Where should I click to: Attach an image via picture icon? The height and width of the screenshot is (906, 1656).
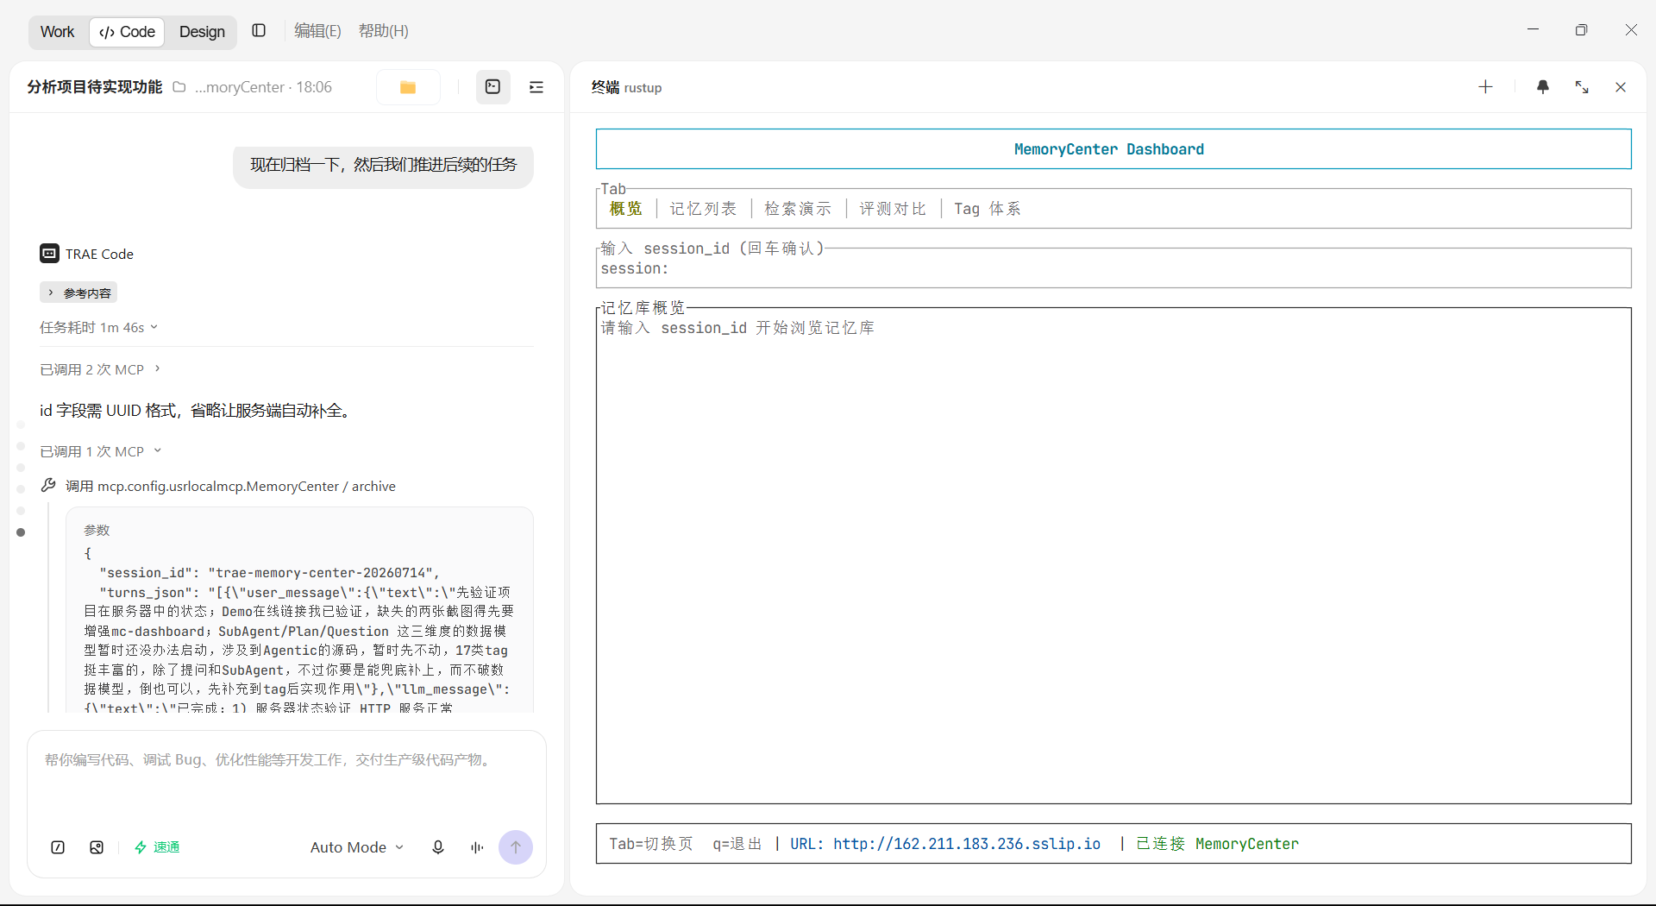(97, 847)
